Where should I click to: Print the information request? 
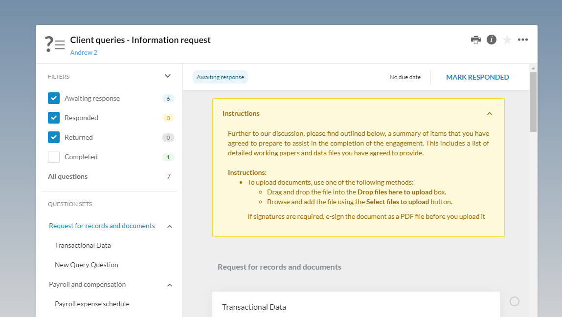[x=475, y=40]
